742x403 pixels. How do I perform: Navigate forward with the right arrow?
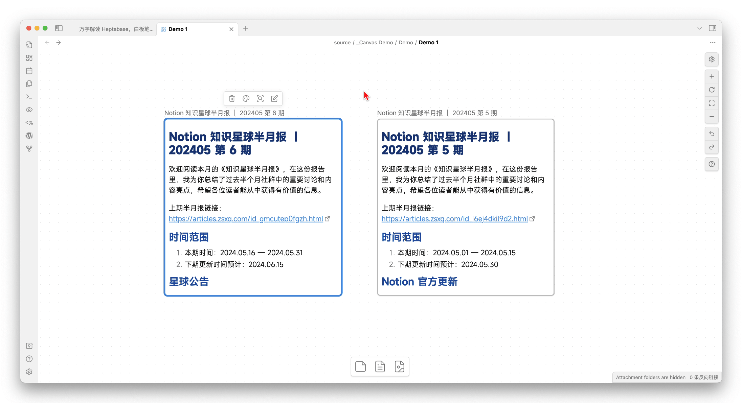click(59, 43)
